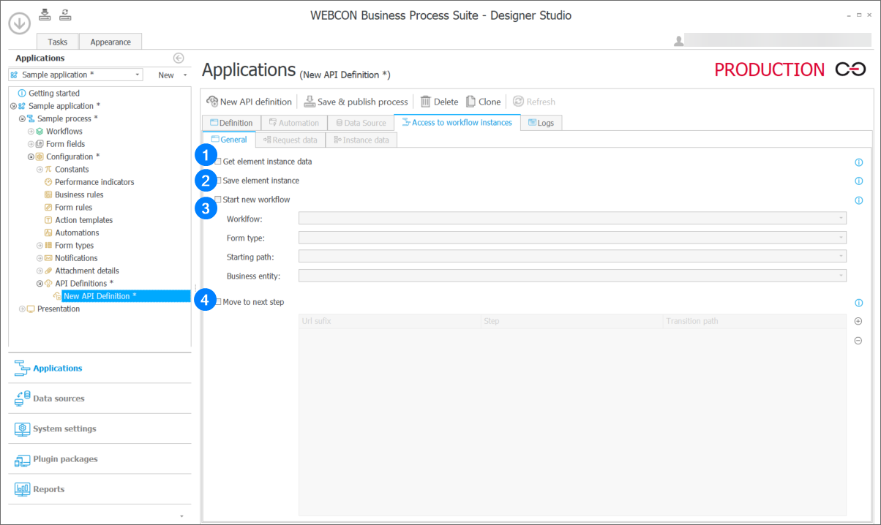
Task: Select Business rules tree item
Action: tap(79, 194)
